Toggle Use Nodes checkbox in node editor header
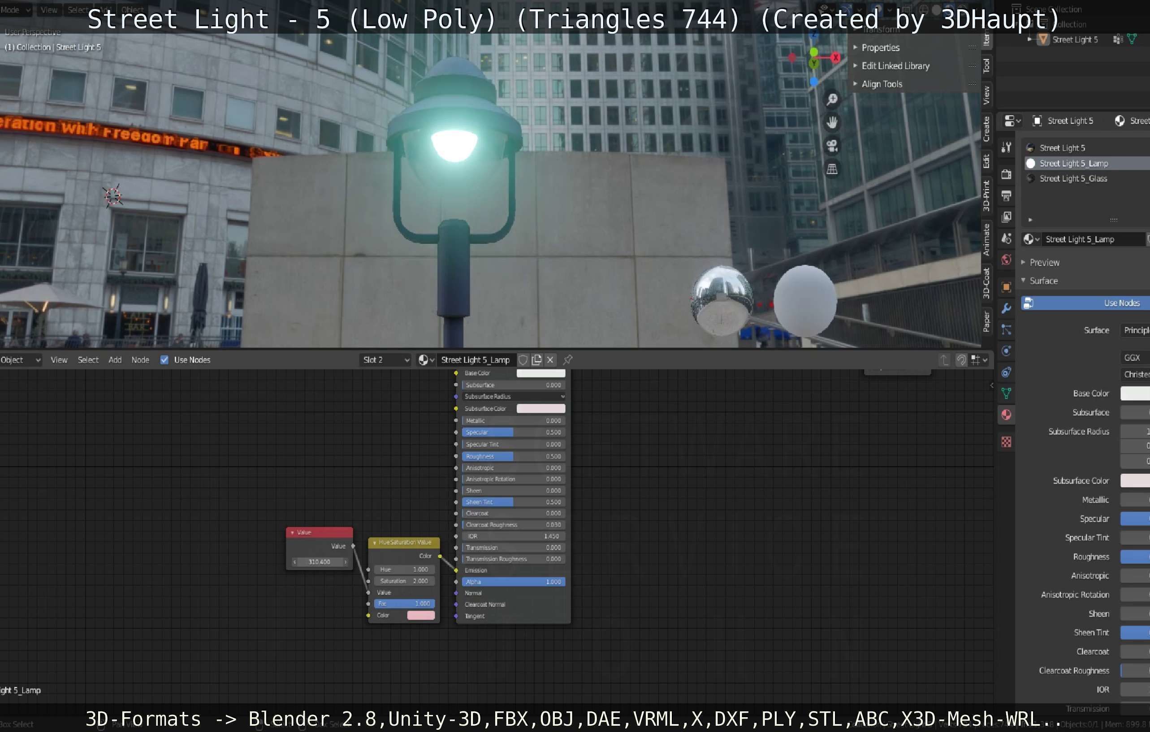Image resolution: width=1150 pixels, height=732 pixels. (164, 360)
